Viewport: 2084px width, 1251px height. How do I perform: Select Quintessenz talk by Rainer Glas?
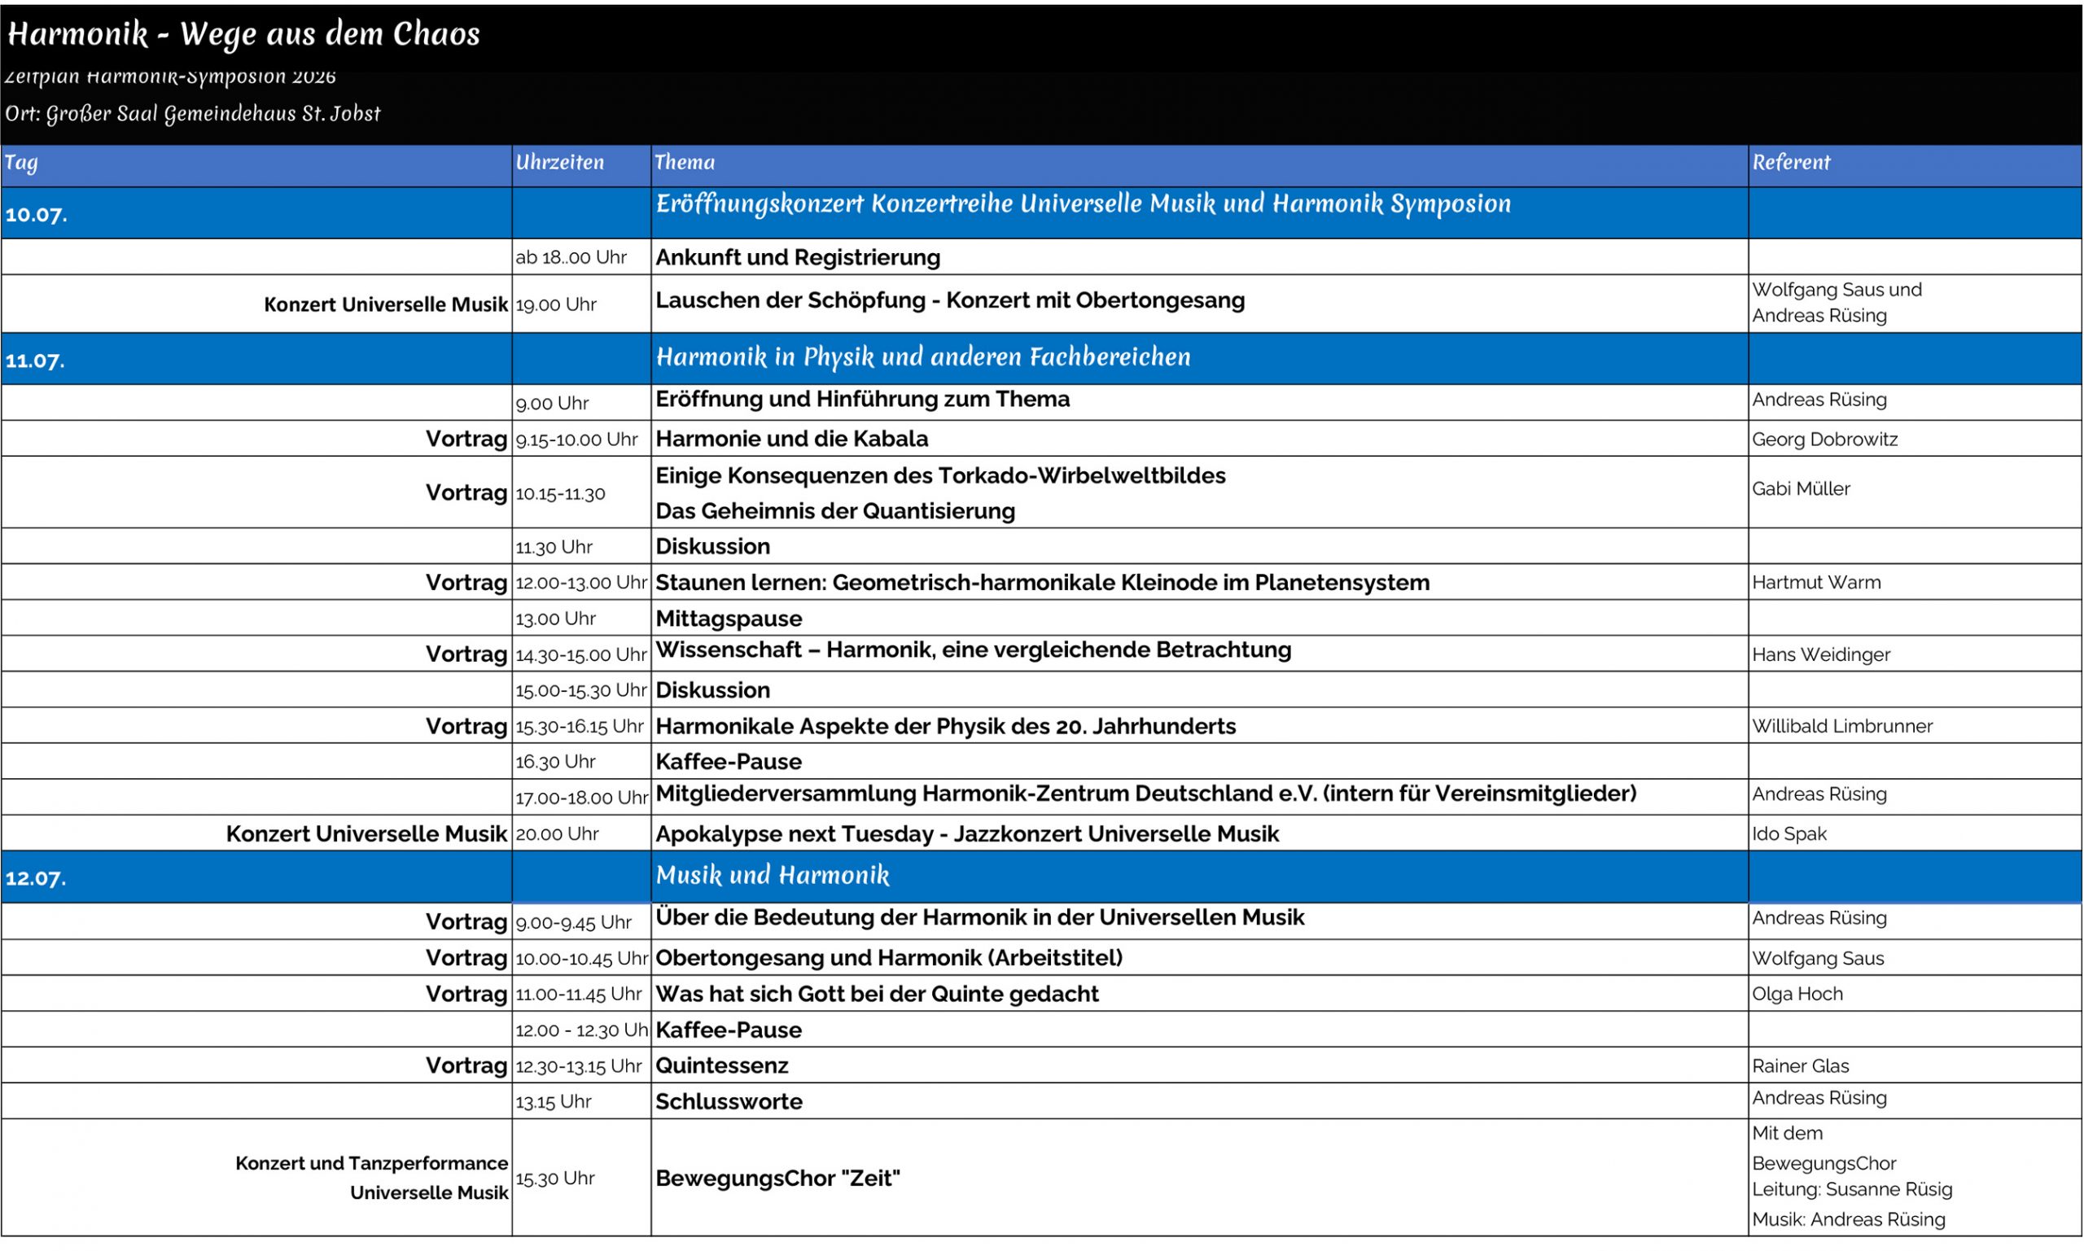pos(721,1065)
